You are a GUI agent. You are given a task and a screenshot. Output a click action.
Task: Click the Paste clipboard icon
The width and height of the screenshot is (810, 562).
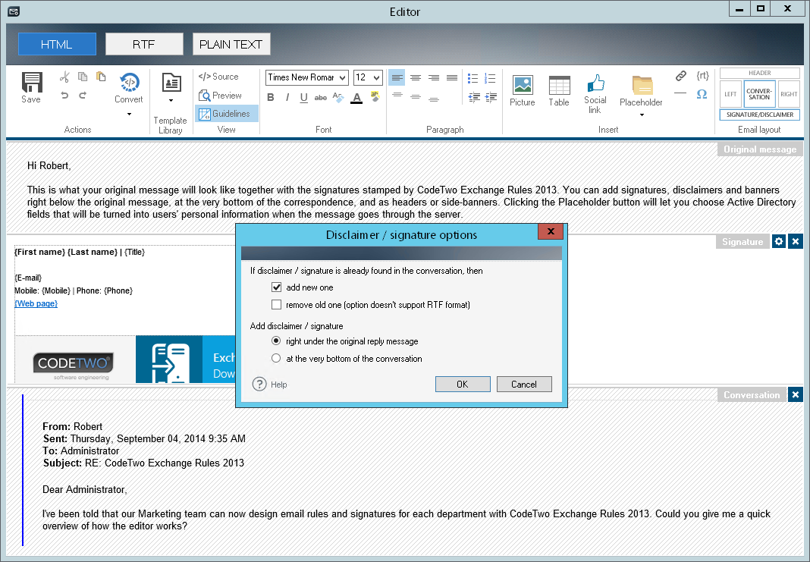click(x=102, y=77)
